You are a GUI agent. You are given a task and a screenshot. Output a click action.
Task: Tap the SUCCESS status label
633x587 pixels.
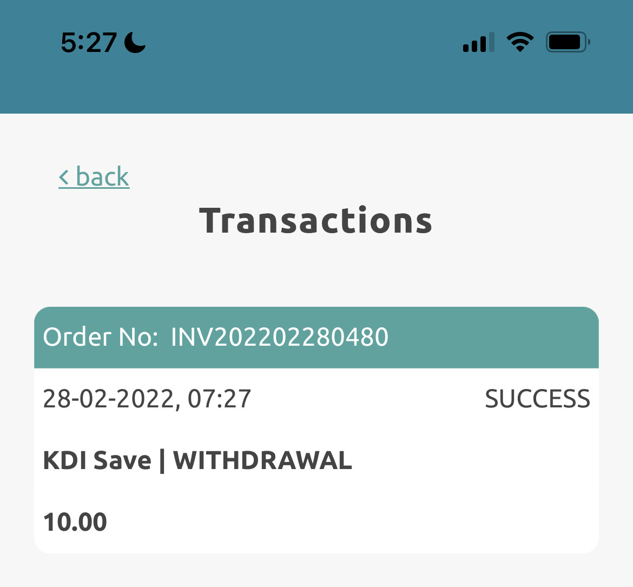[x=537, y=399]
